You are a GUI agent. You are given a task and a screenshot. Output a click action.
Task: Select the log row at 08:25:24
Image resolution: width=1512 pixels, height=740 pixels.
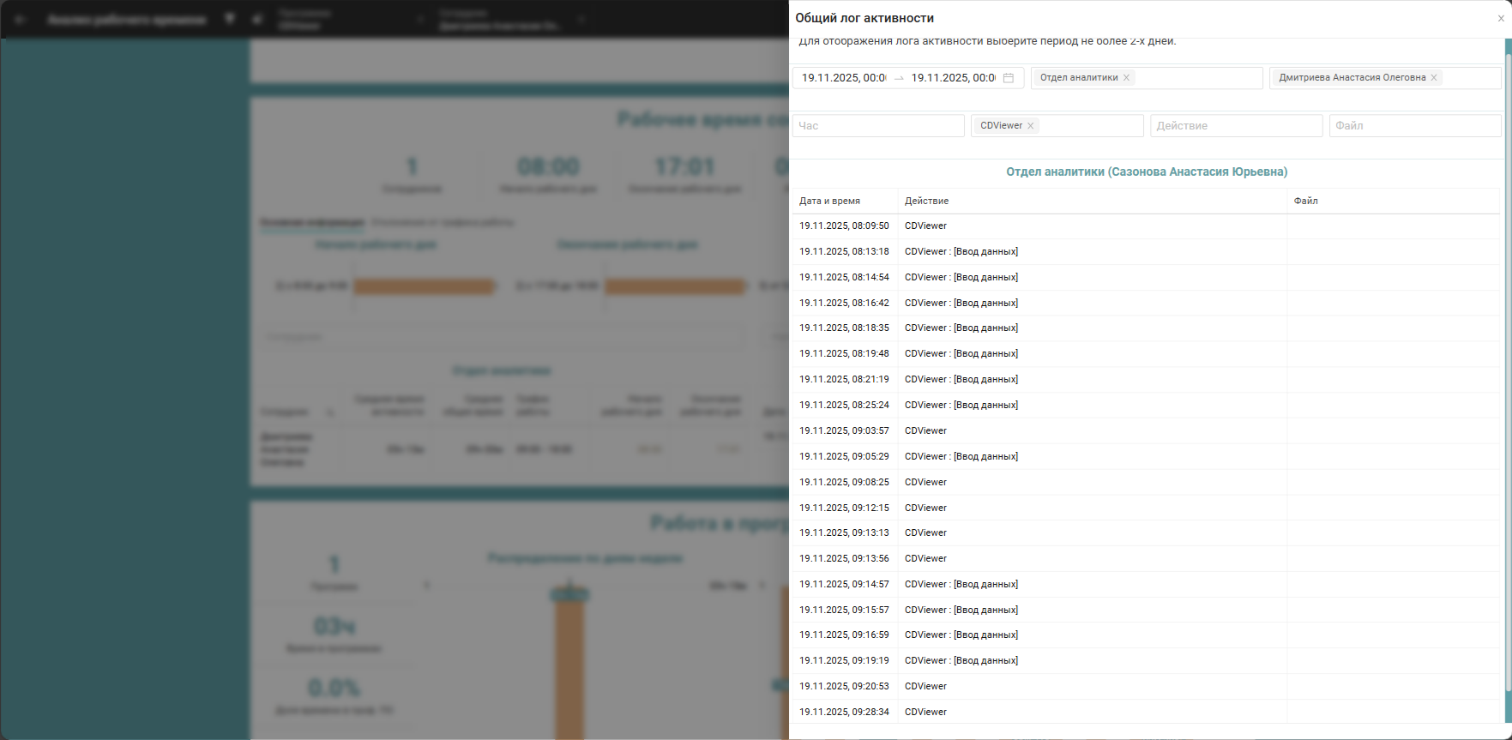click(1146, 406)
